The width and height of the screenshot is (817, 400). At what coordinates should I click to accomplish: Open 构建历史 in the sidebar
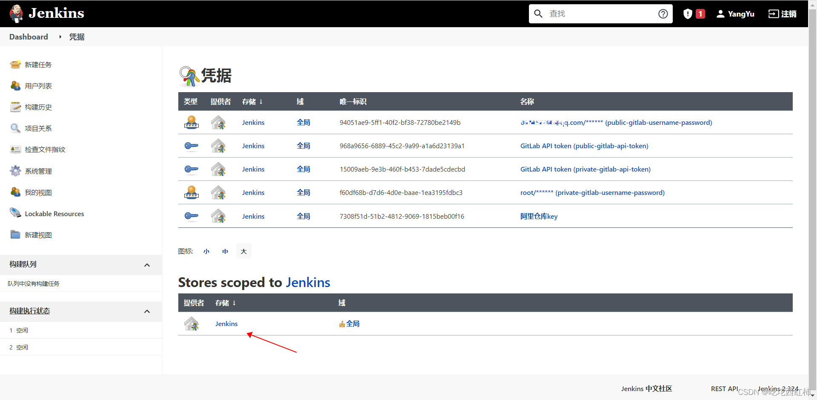(38, 107)
